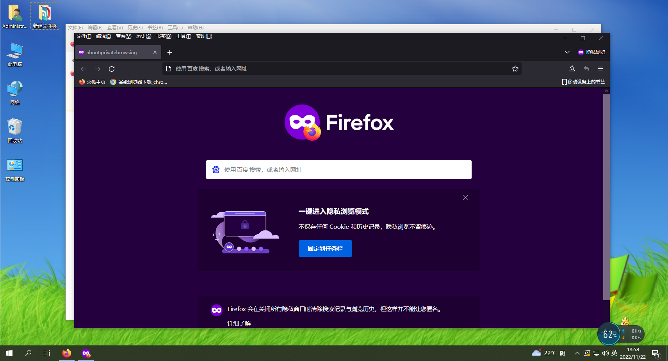Open the 历史 menu
The width and height of the screenshot is (668, 361).
pyautogui.click(x=143, y=36)
